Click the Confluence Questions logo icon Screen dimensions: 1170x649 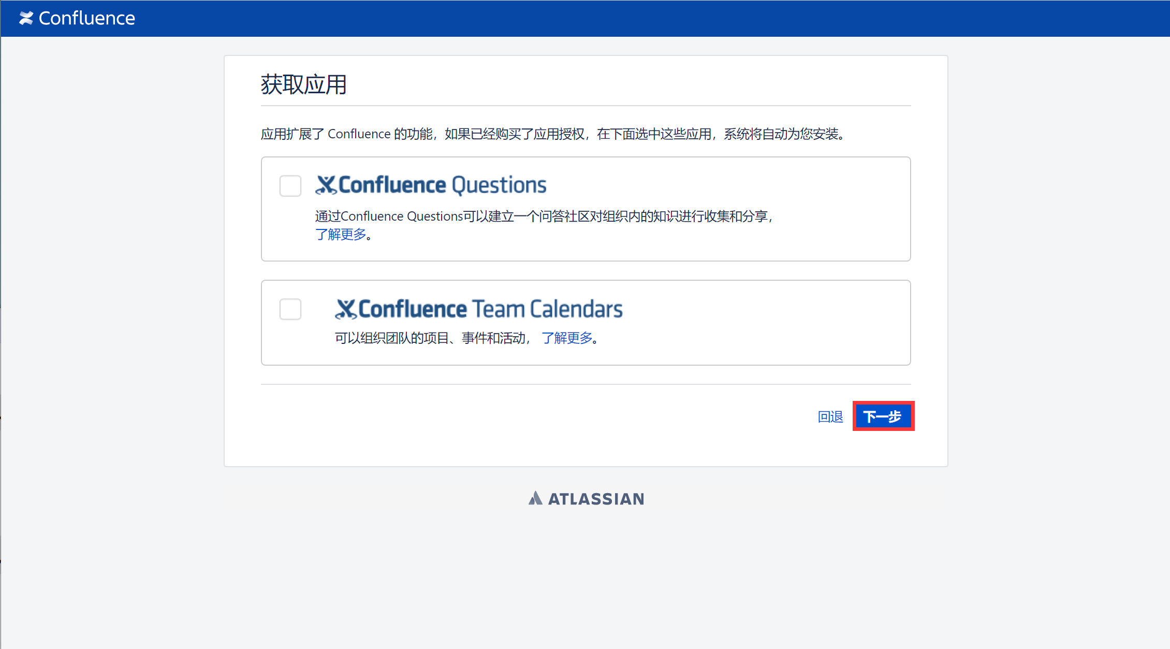tap(326, 185)
